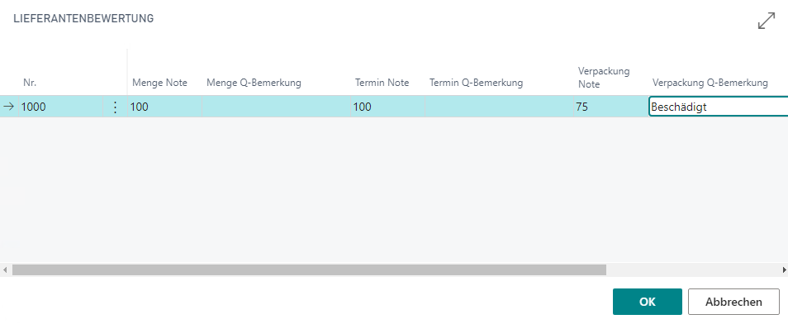Open the Termin Q-Bemerkung column header
Screen dimensions: 788x324
pyautogui.click(x=477, y=83)
